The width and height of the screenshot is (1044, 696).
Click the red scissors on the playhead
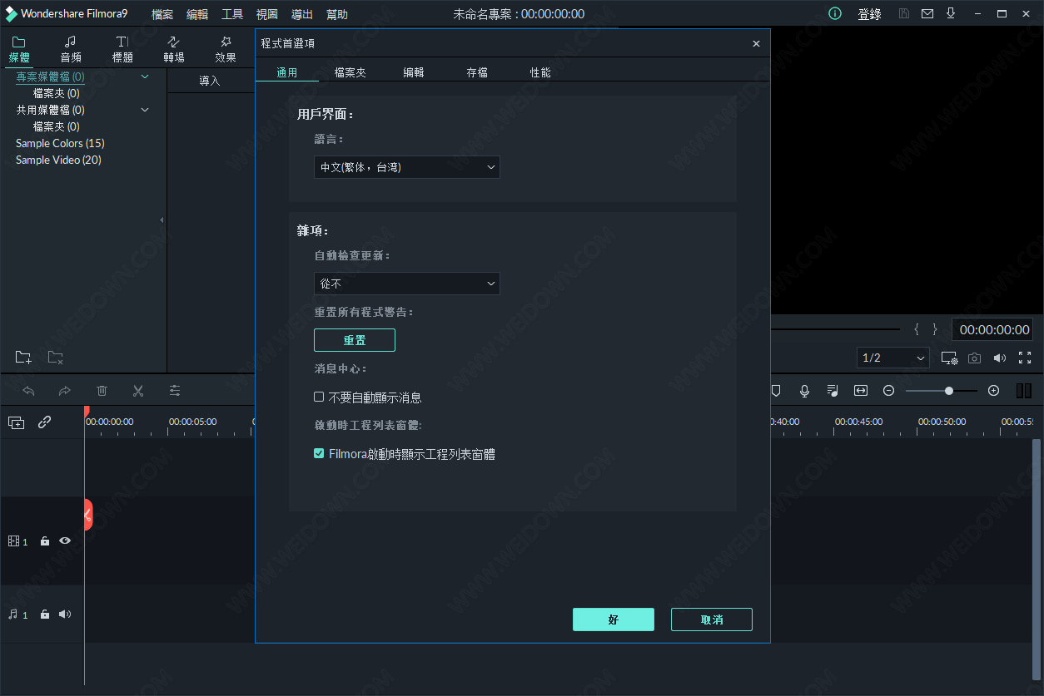point(87,515)
